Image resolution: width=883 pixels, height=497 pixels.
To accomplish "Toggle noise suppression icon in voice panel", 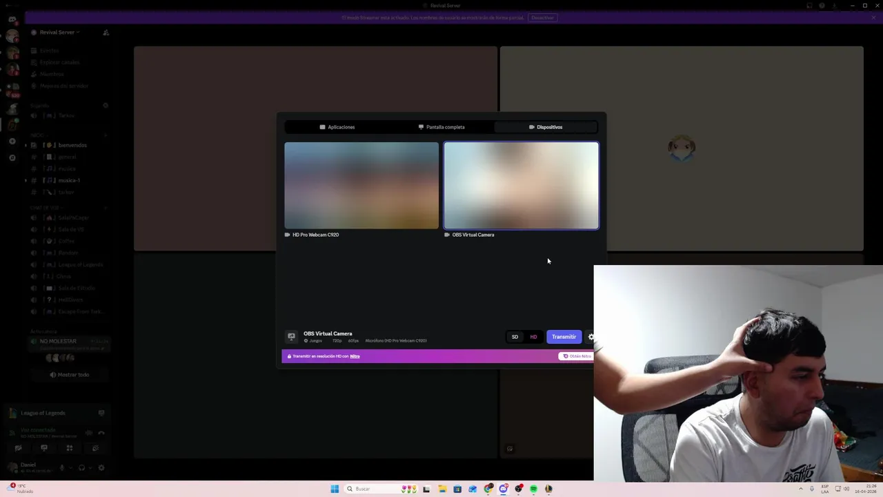I will pyautogui.click(x=88, y=433).
